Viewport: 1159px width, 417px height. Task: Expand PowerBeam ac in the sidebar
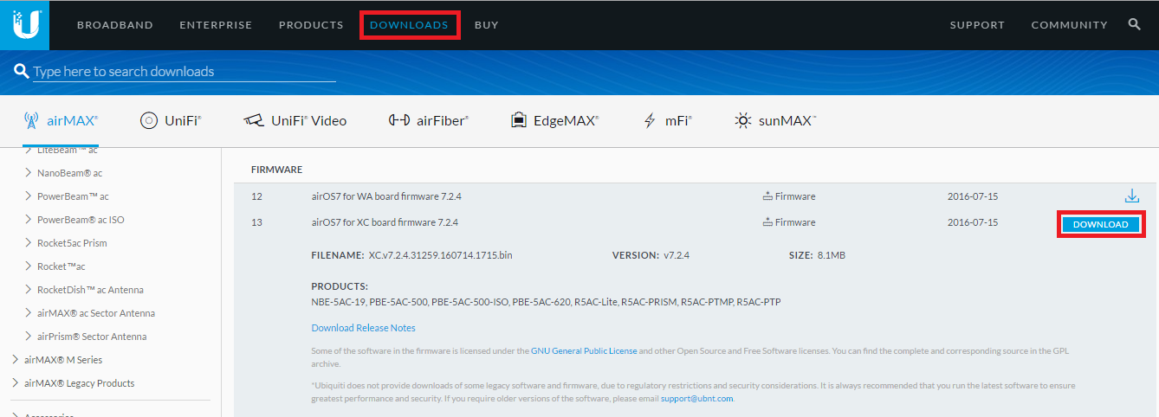[x=67, y=196]
